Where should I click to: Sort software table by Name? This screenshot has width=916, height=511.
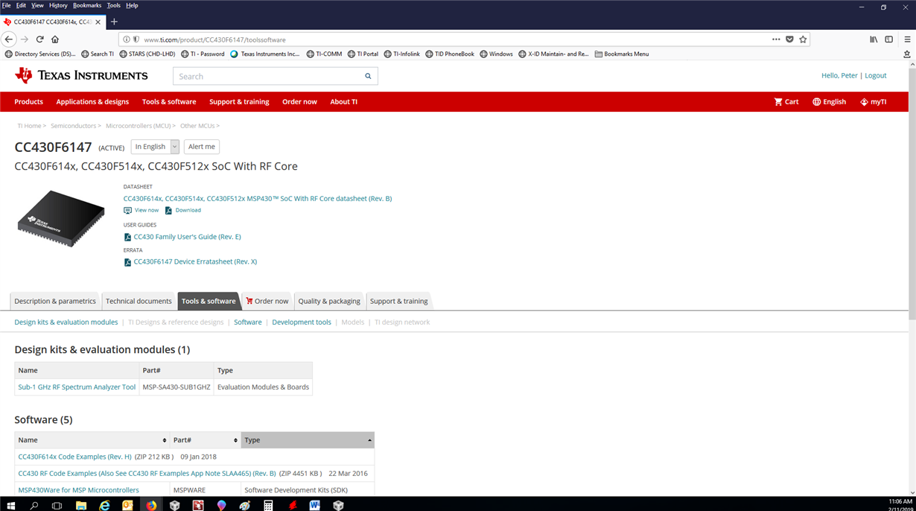click(92, 440)
